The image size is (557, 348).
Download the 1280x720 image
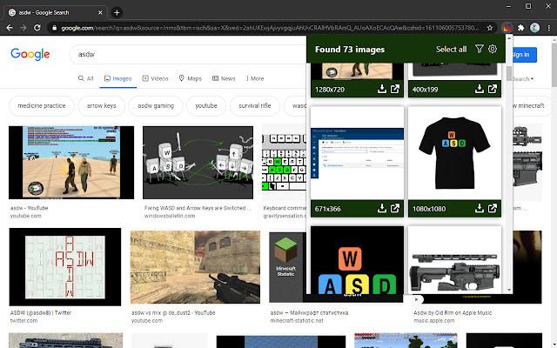pos(382,89)
